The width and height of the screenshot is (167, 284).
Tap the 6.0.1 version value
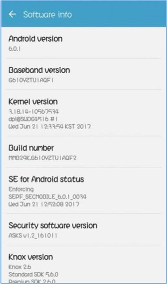(14, 49)
